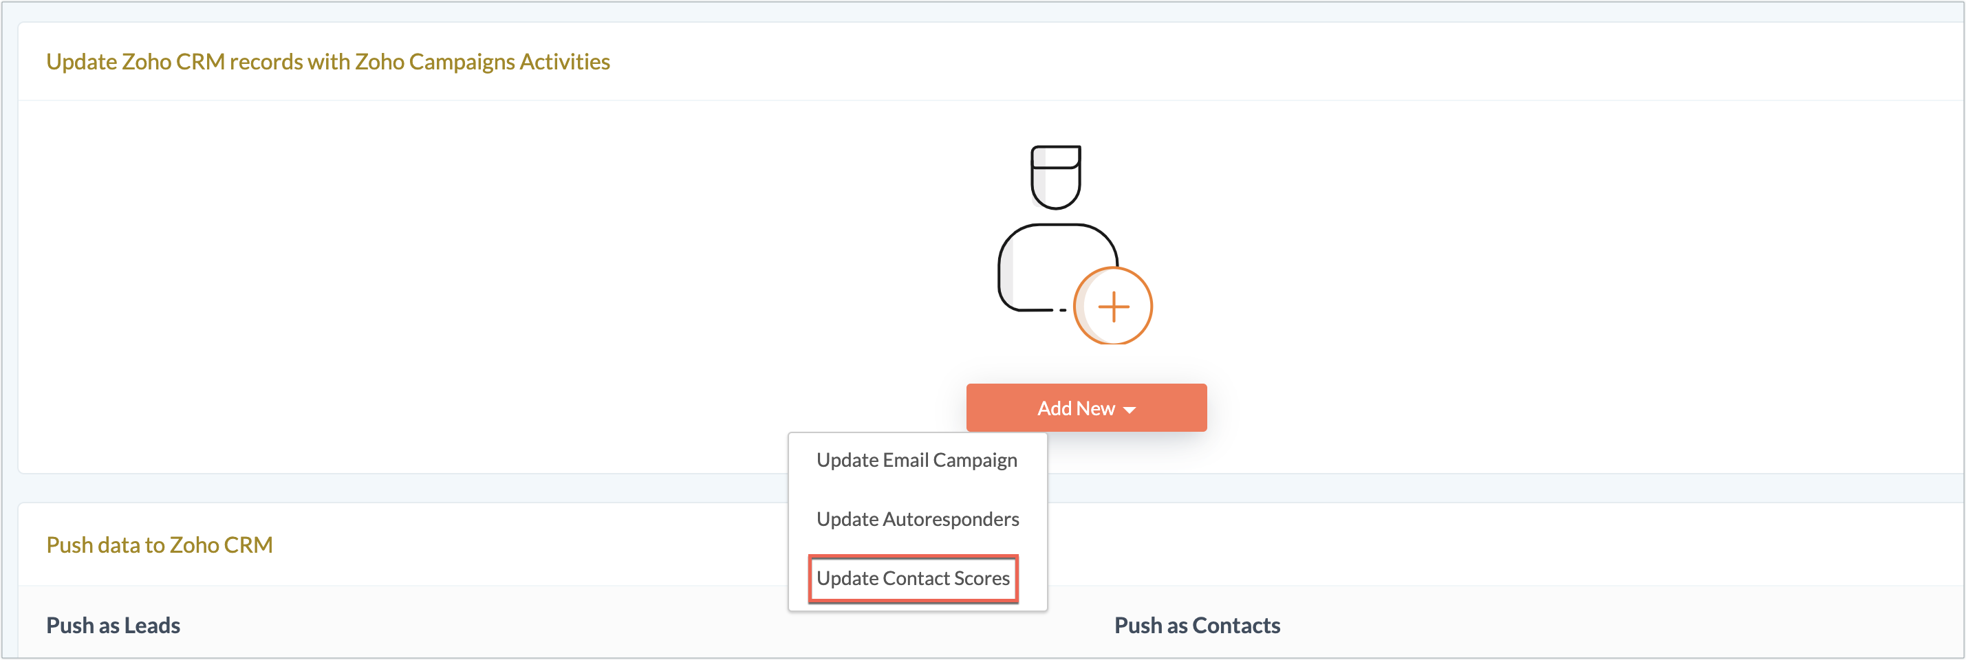Click the Leads word in Push as Leads
The height and width of the screenshot is (660, 1966).
click(x=152, y=625)
